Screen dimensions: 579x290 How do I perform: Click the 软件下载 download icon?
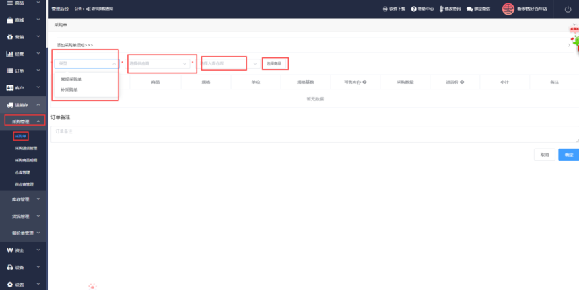[x=384, y=9]
